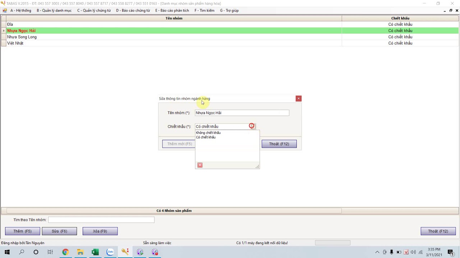Viewport: 460px width, 258px height.
Task: Focus the Tìm theo Tên nhóm search field
Action: 101,220
